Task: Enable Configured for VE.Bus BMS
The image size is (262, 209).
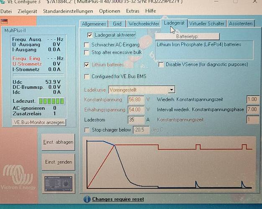Action: pos(87,76)
